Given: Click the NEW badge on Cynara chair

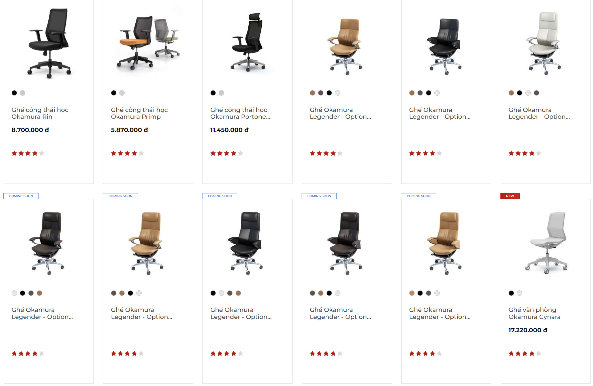Looking at the screenshot, I should (510, 196).
